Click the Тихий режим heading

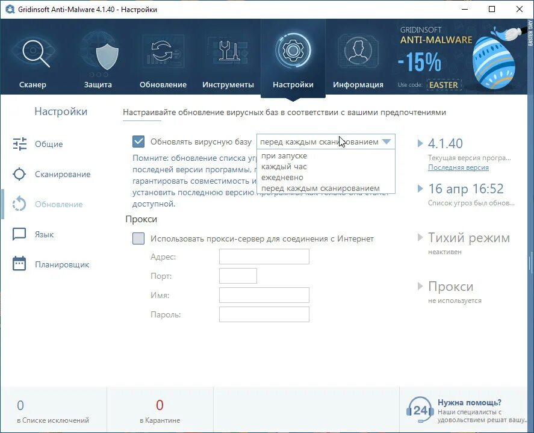468,237
